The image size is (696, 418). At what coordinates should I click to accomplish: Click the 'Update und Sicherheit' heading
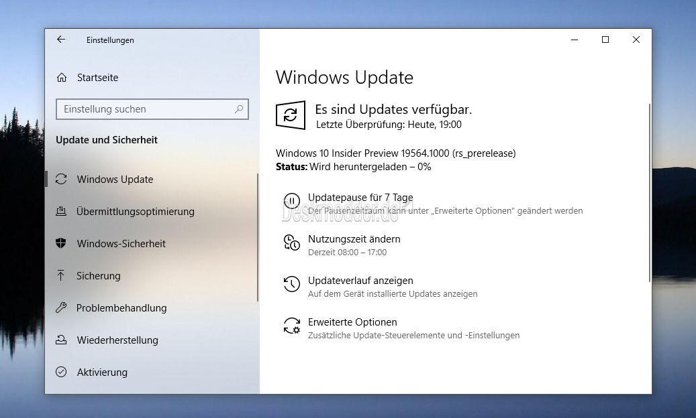107,140
